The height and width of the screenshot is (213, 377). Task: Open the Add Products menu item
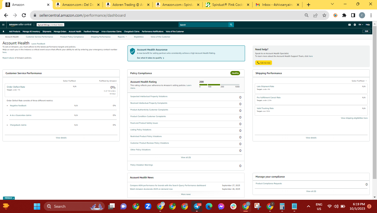tap(15, 31)
